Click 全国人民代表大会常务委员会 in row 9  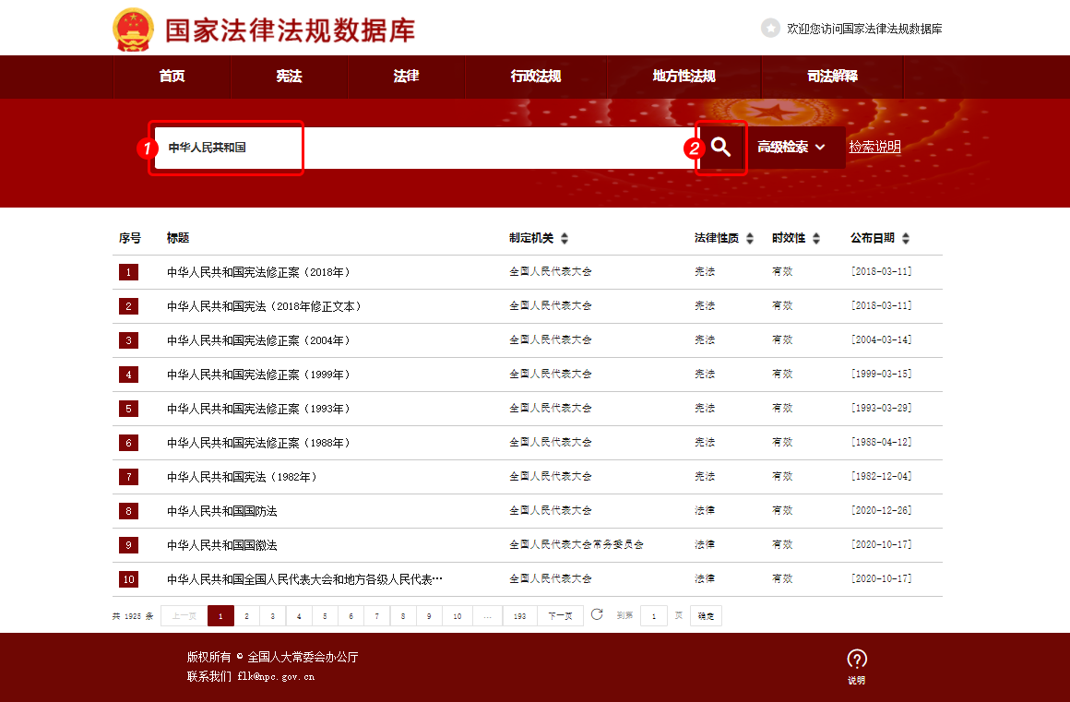(577, 544)
